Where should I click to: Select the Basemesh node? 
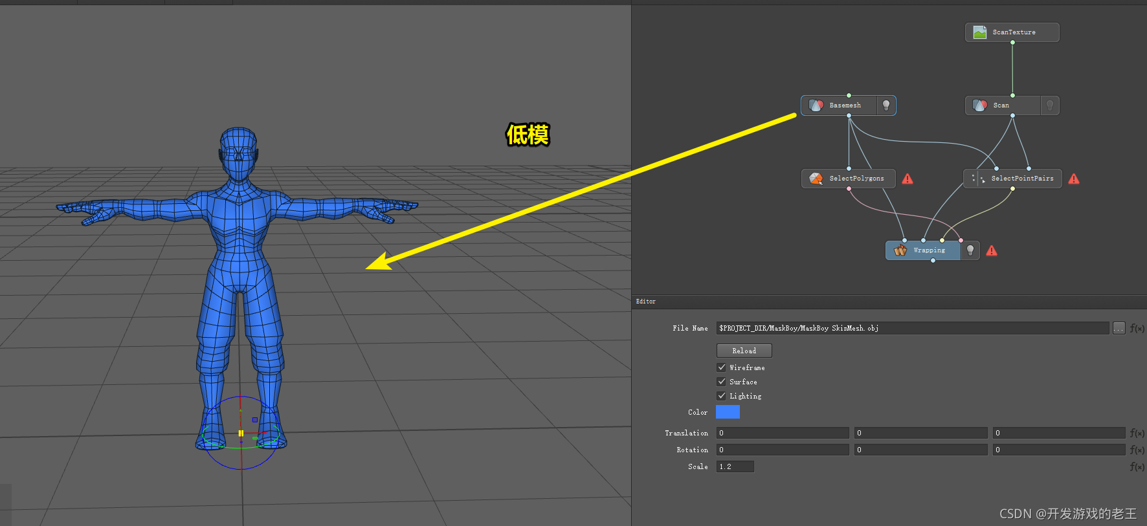[x=848, y=105]
